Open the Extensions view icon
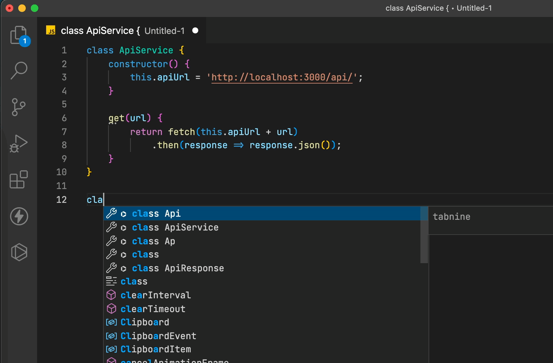The width and height of the screenshot is (553, 363). tap(19, 180)
